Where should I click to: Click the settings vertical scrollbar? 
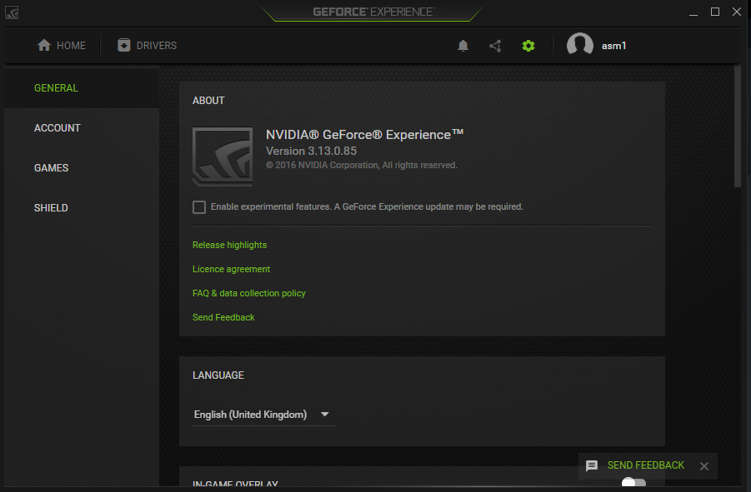click(x=738, y=127)
